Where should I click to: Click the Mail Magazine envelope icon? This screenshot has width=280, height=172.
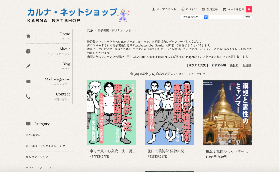tap(28, 81)
